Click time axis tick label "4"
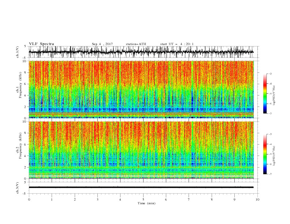The width and height of the screenshot is (290, 224). click(x=120, y=199)
